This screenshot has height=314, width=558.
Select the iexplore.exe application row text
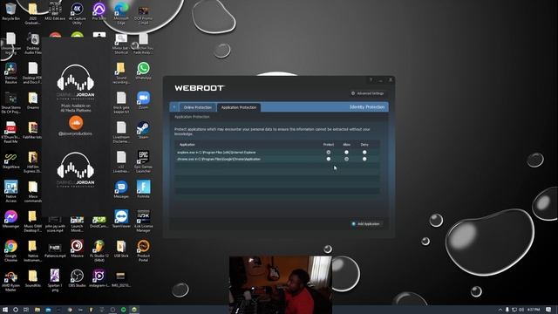[216, 153]
